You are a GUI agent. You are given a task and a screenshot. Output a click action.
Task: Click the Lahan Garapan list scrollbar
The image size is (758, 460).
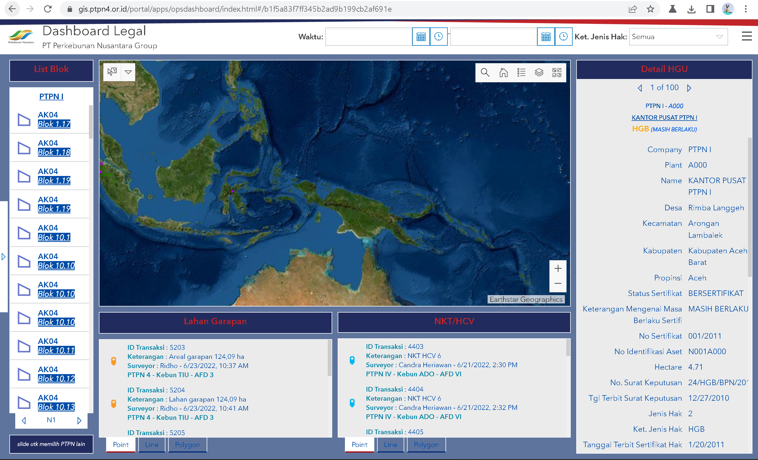click(x=329, y=357)
